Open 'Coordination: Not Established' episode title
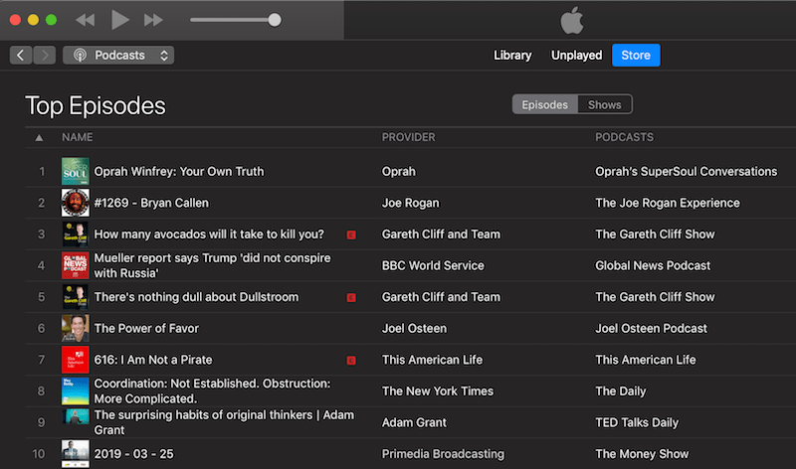796x469 pixels. (x=212, y=391)
